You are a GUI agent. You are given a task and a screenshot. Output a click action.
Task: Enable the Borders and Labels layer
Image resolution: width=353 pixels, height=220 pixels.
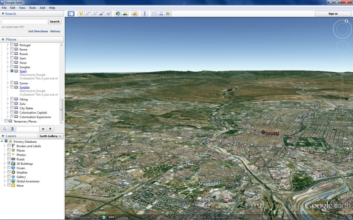coord(9,146)
